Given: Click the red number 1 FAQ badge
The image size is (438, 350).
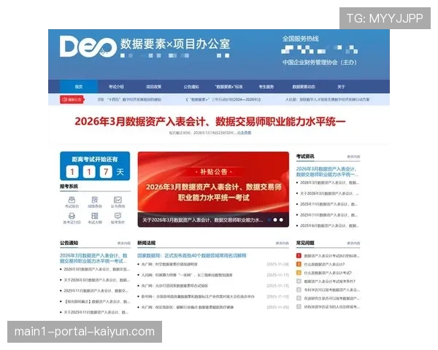Looking at the screenshot, I should tap(299, 255).
